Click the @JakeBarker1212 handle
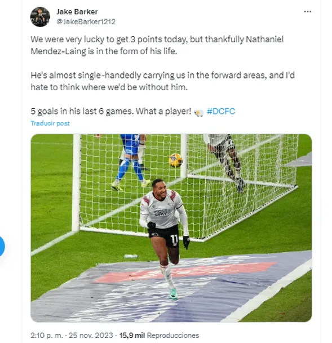The height and width of the screenshot is (343, 332). tap(86, 21)
